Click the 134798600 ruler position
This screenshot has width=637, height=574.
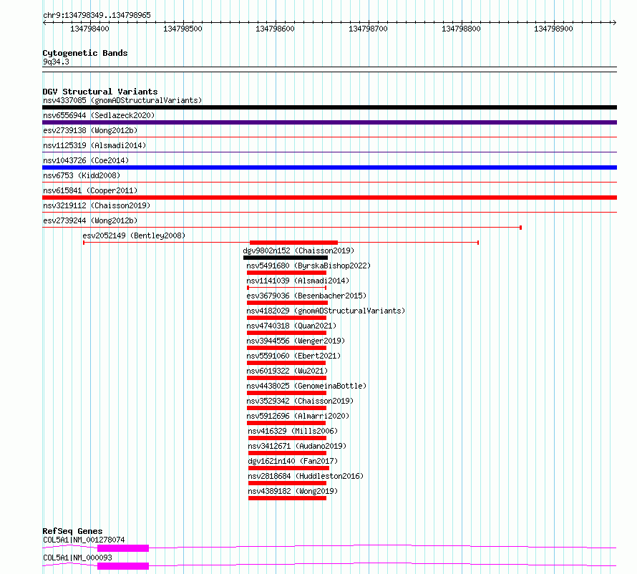pos(275,29)
